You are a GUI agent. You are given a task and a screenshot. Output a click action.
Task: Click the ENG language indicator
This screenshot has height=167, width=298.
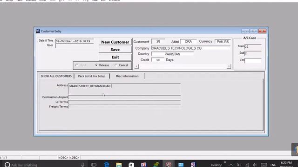point(273,165)
